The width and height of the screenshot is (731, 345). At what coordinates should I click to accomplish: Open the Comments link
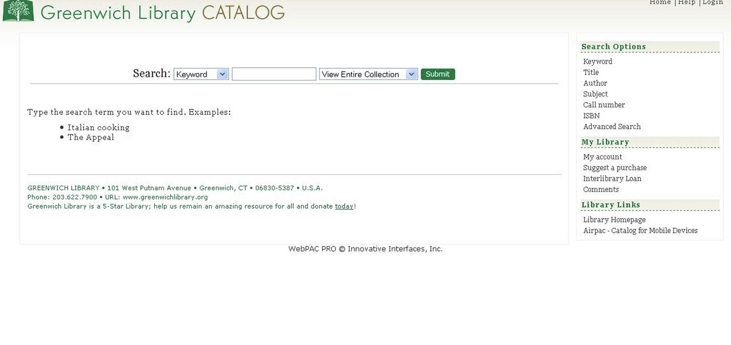(601, 189)
